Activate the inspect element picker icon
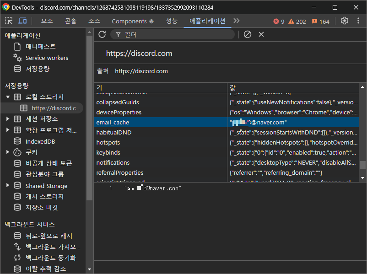The width and height of the screenshot is (367, 274). click(x=9, y=21)
